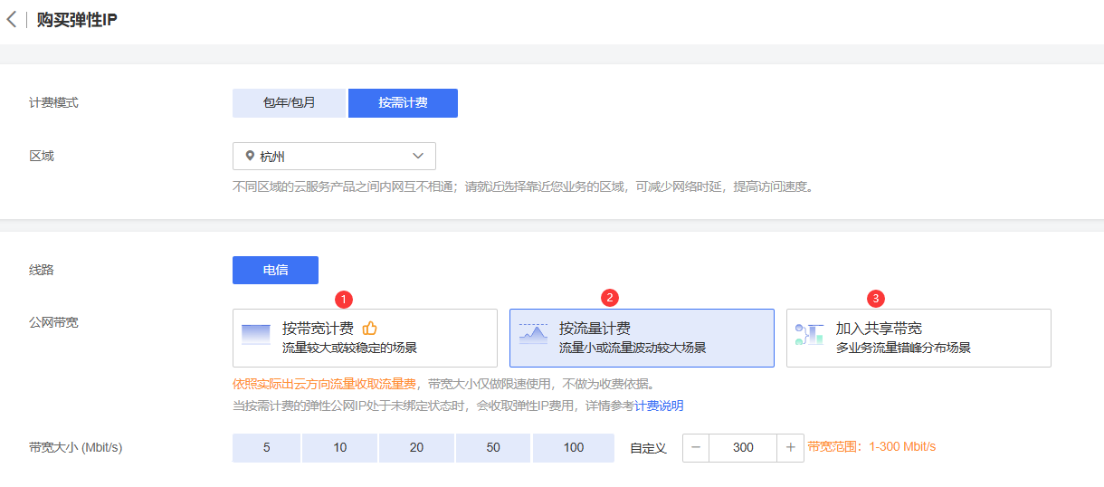Click the plus icon to increase bandwidth
Image resolution: width=1104 pixels, height=487 pixels.
(x=790, y=447)
